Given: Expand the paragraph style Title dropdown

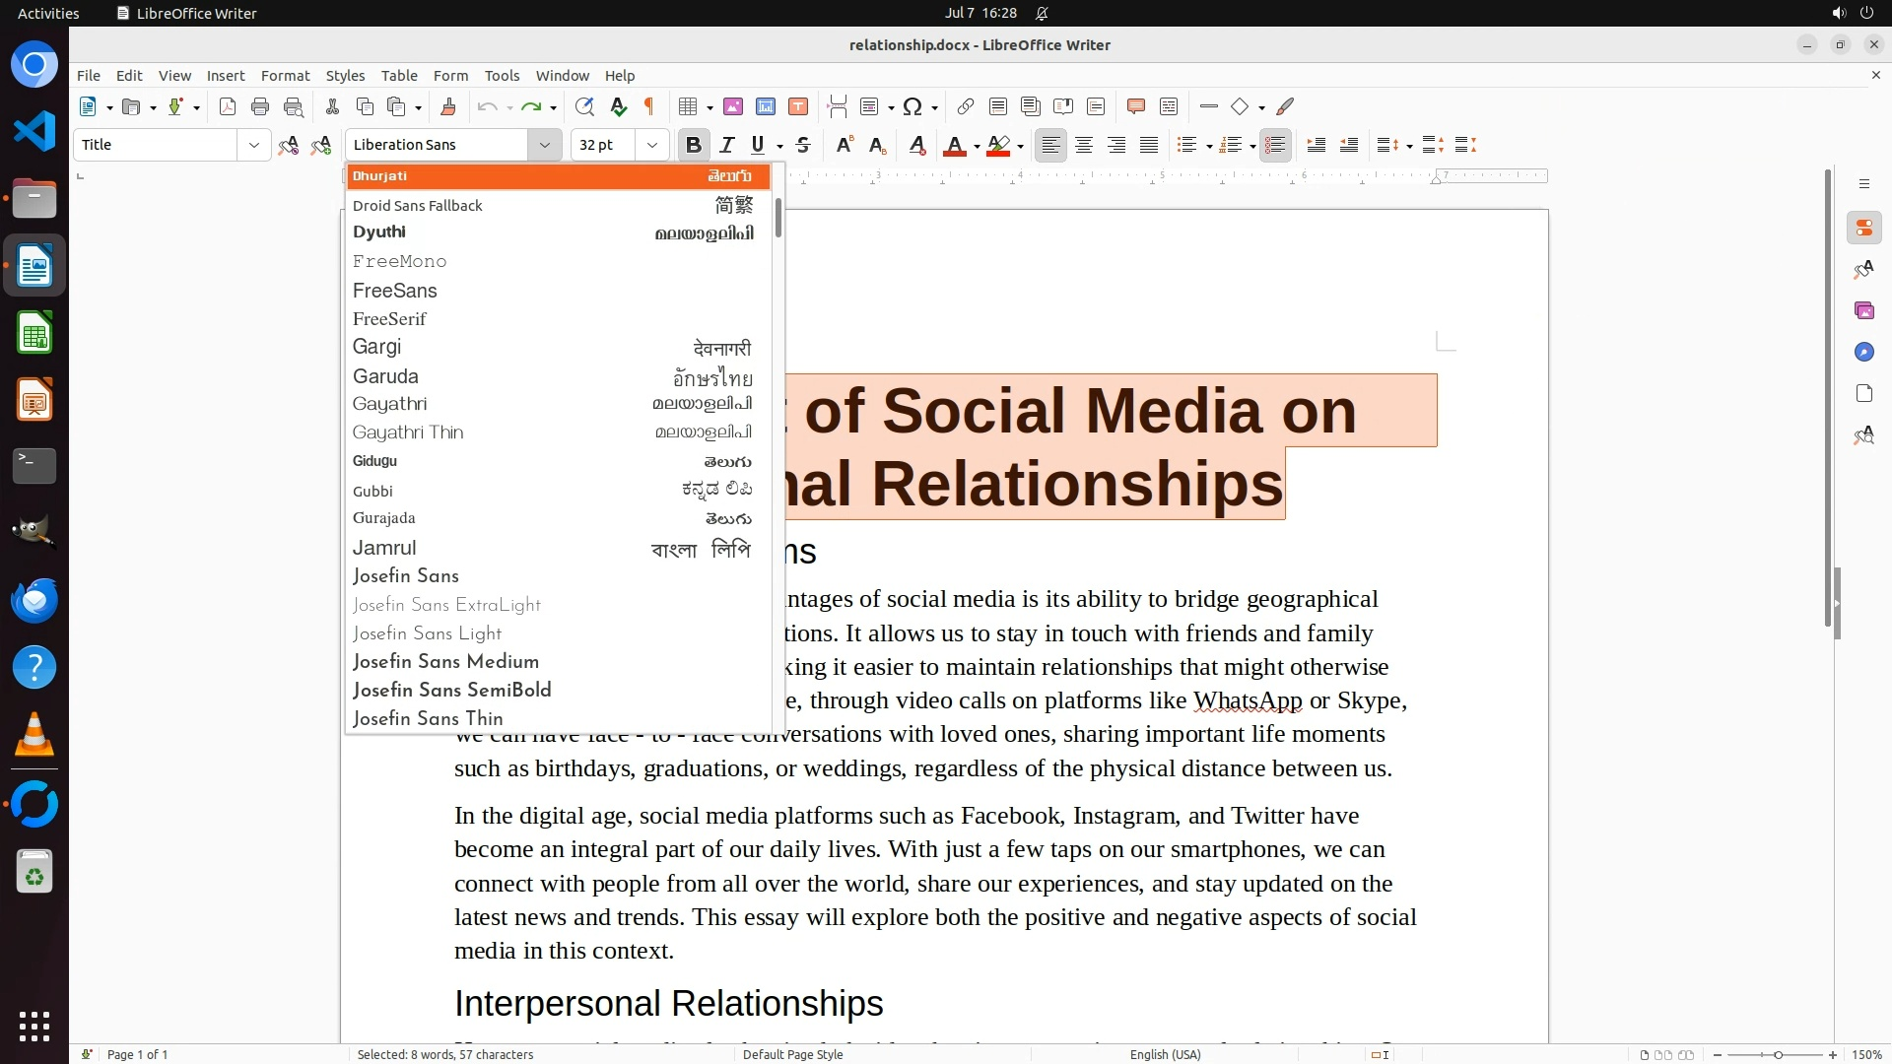Looking at the screenshot, I should [253, 145].
